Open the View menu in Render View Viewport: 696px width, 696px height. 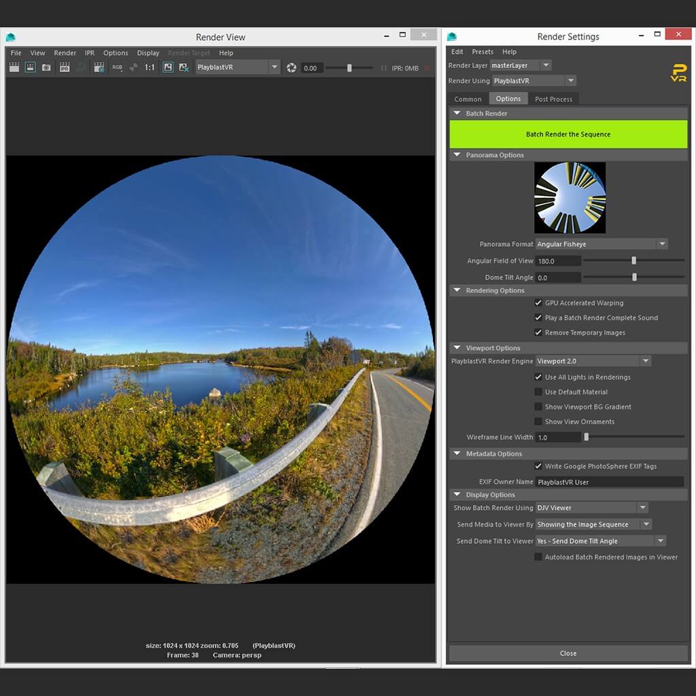point(38,53)
